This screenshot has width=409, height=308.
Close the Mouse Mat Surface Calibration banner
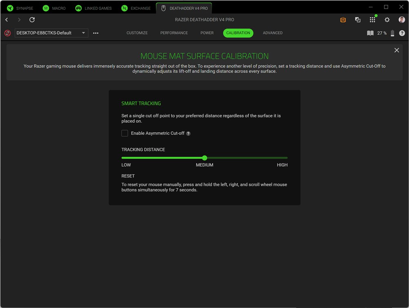point(396,50)
